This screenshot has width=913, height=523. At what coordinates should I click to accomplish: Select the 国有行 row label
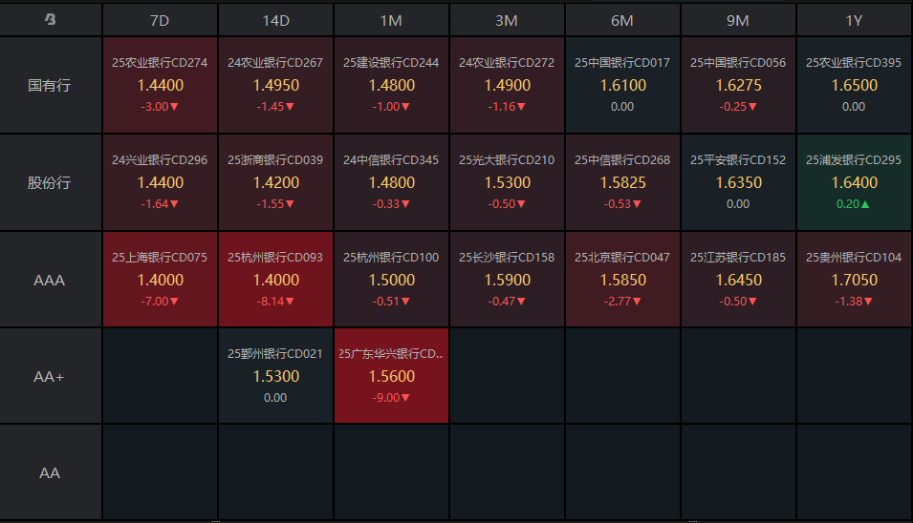[51, 85]
